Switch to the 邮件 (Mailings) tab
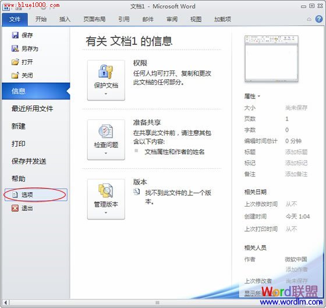The height and width of the screenshot is (308, 326). [148, 19]
